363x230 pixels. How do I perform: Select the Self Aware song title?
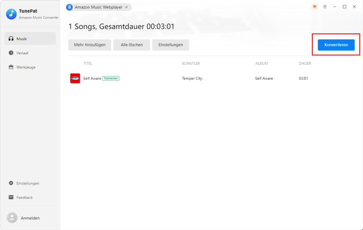tap(92, 78)
